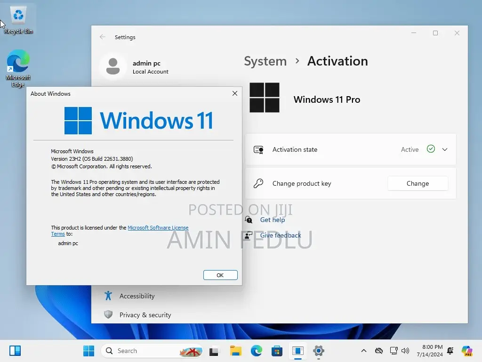
Task: Show hidden icons using the taskbar chevron
Action: (x=363, y=351)
